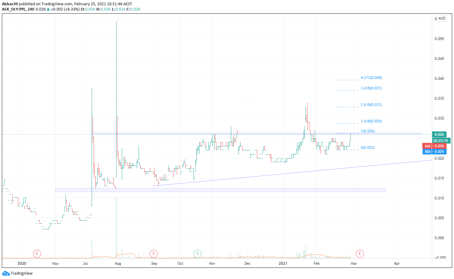Click the 0.015 price axis label
Image resolution: width=454 pixels, height=279 pixels.
439,178
